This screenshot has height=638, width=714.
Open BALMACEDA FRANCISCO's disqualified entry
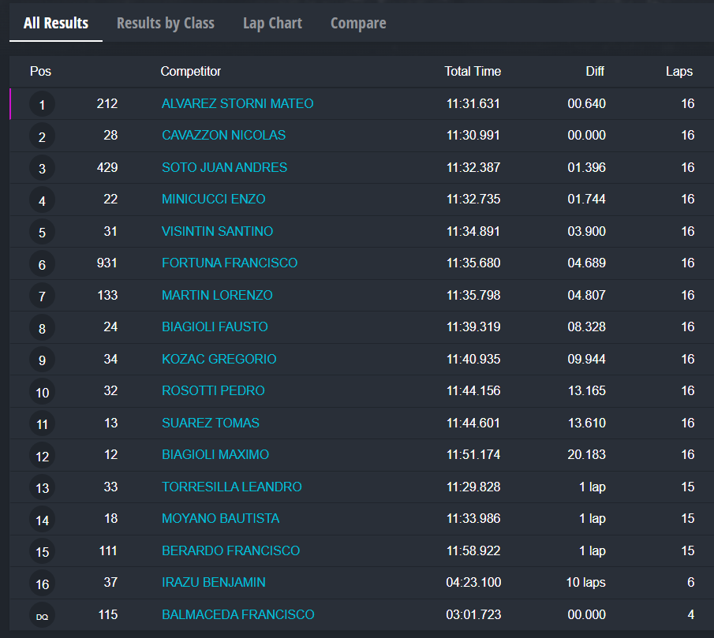click(x=237, y=614)
